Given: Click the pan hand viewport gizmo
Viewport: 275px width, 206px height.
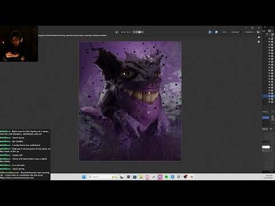Looking at the screenshot, I should pos(259,42).
